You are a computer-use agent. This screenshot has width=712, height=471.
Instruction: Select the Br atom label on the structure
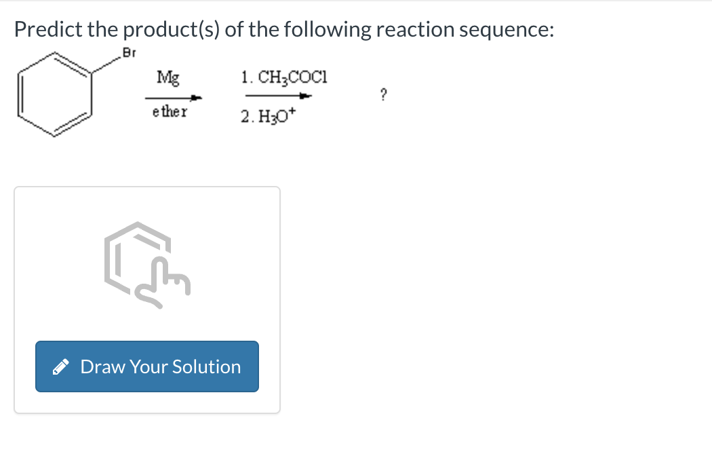click(129, 51)
